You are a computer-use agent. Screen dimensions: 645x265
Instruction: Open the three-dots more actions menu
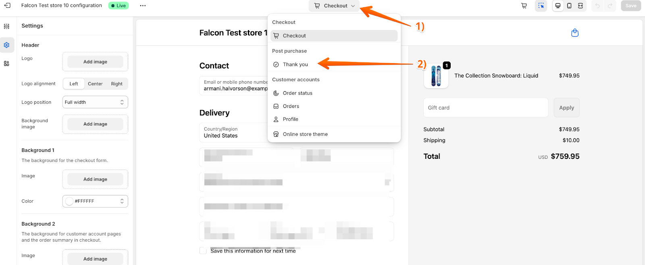(143, 6)
